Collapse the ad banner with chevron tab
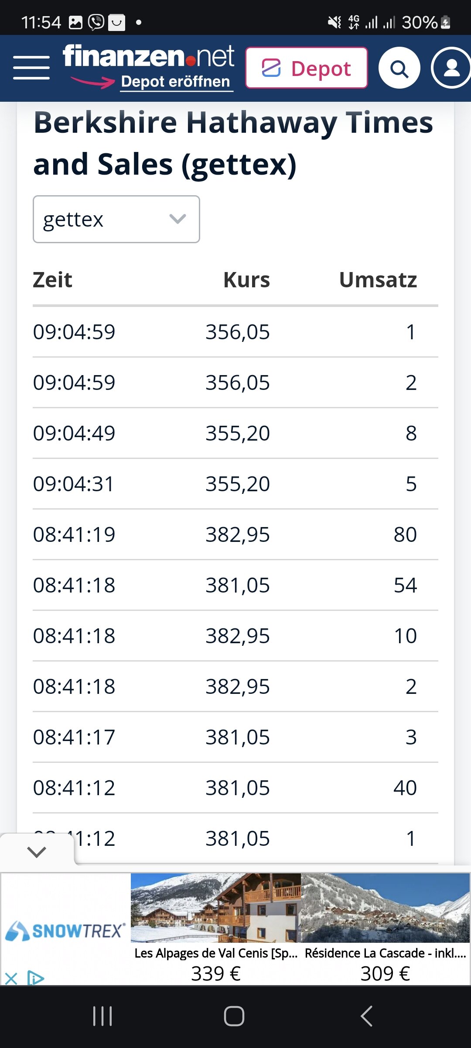 (x=37, y=851)
